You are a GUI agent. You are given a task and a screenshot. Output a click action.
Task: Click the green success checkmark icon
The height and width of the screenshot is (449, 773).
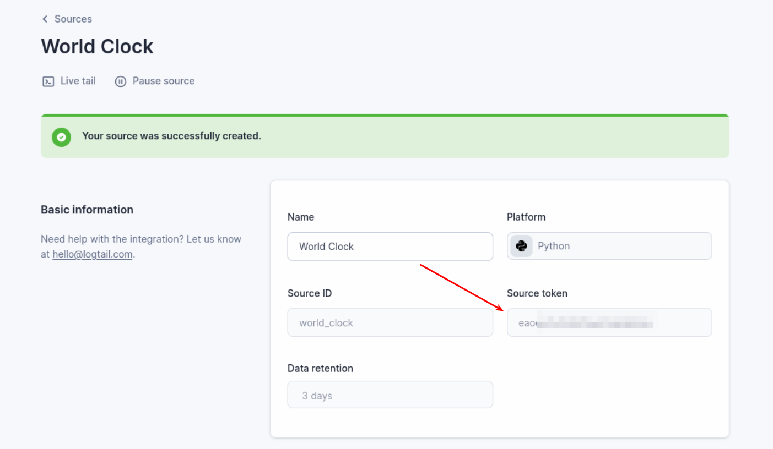[62, 136]
